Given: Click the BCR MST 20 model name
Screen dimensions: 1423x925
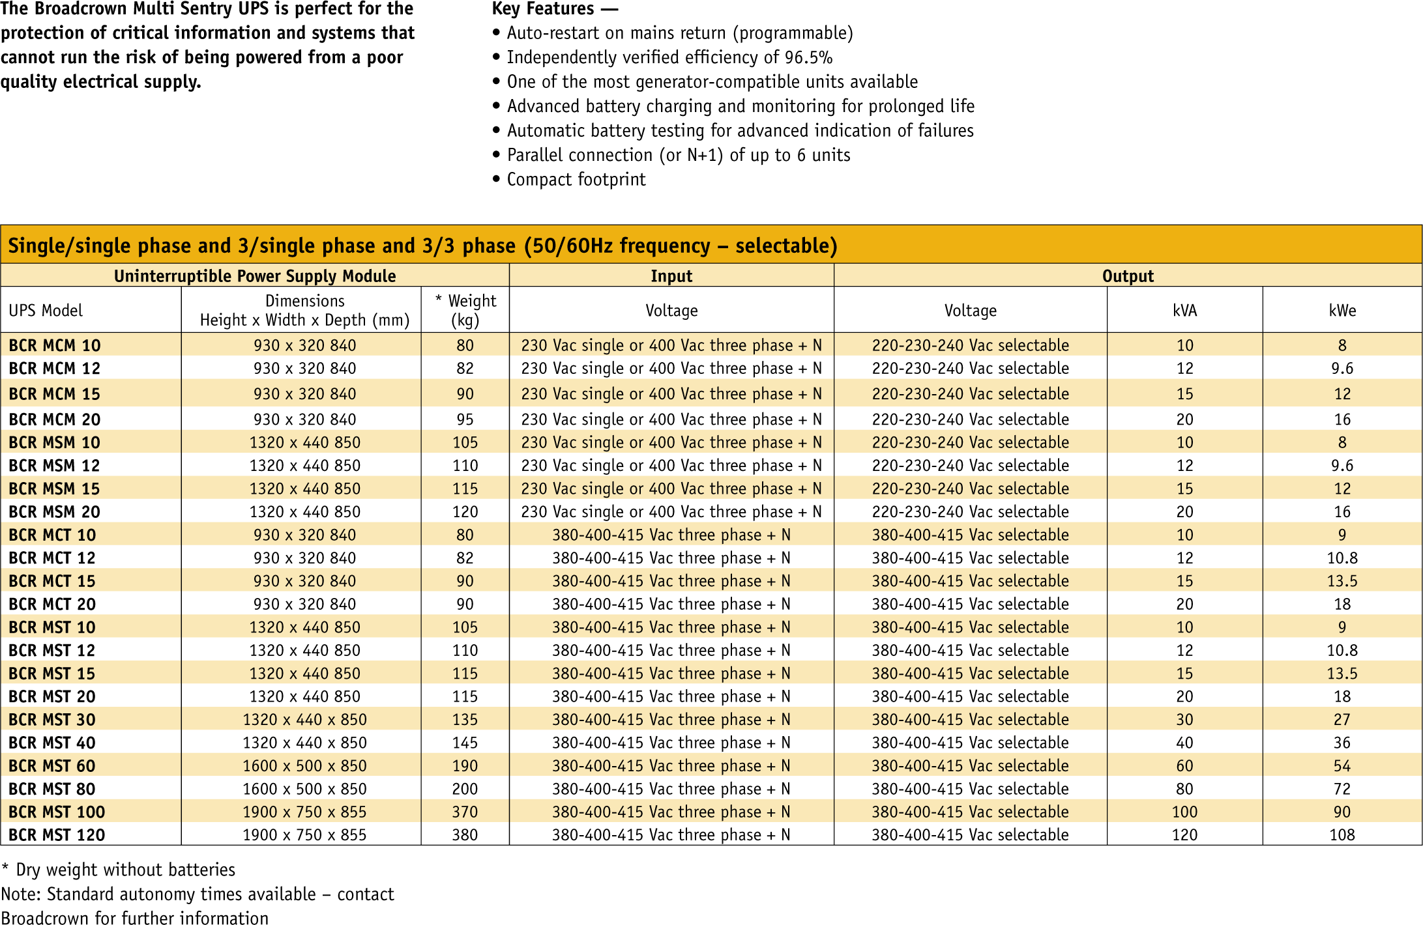Looking at the screenshot, I should [x=52, y=697].
